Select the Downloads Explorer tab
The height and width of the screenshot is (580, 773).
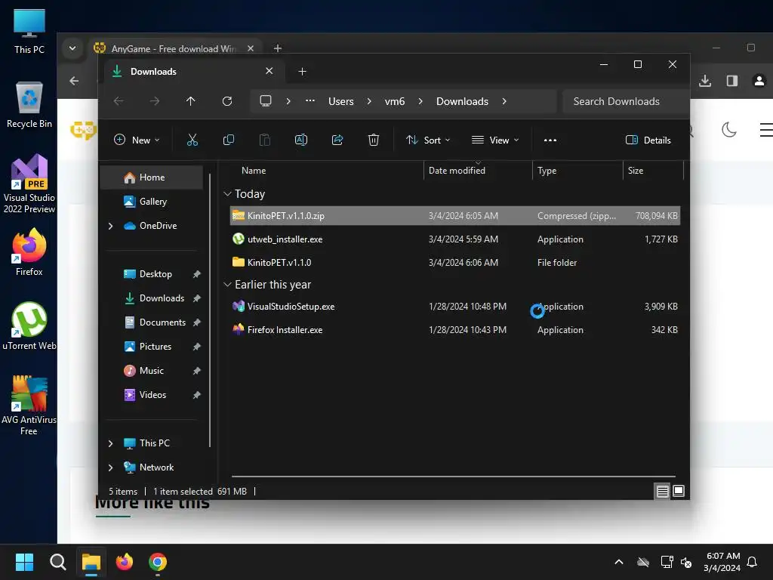pos(192,72)
